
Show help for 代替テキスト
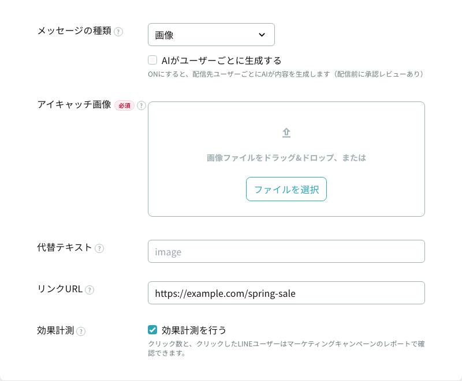99,248
